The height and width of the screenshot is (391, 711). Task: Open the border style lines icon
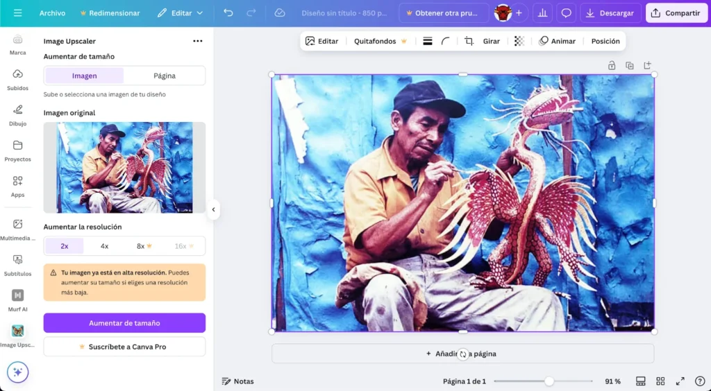(428, 42)
